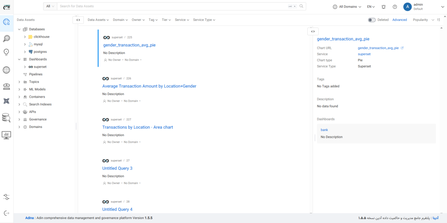
Task: Click the Advanced search link
Action: pyautogui.click(x=399, y=20)
